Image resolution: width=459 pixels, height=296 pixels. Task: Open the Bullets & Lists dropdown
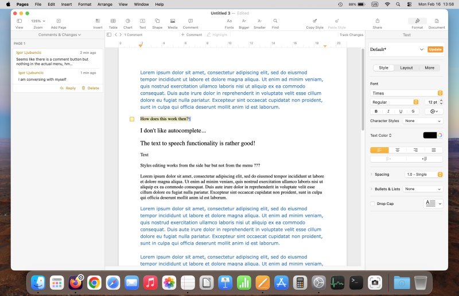click(423, 189)
